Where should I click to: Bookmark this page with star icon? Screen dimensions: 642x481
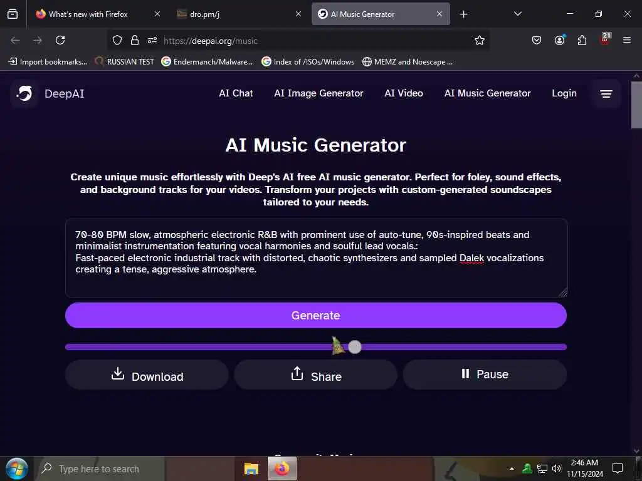click(480, 40)
